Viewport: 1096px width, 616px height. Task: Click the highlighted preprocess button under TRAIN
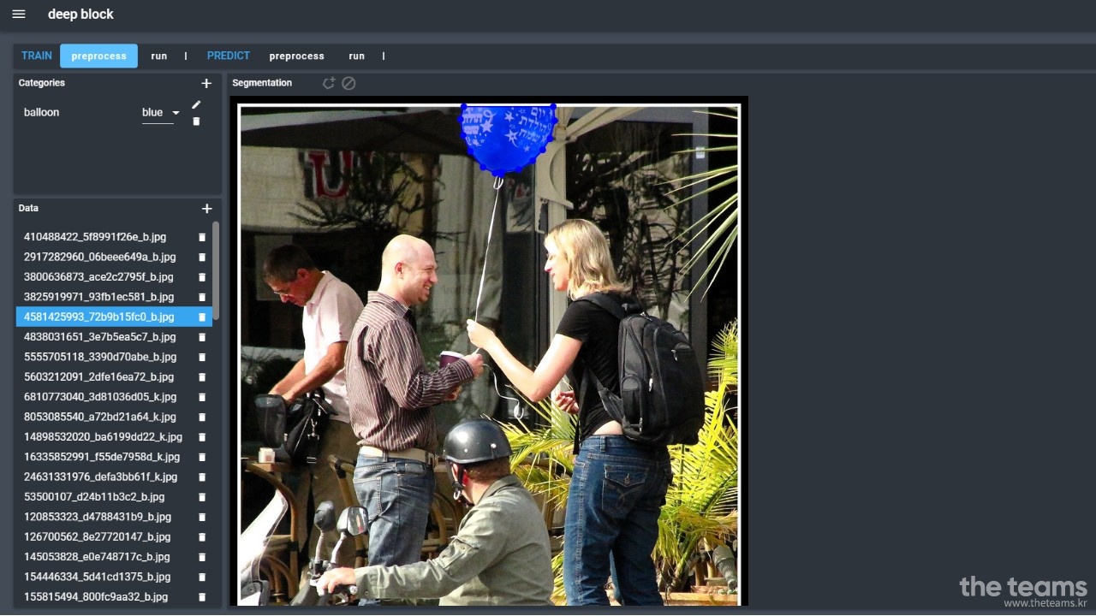point(98,56)
